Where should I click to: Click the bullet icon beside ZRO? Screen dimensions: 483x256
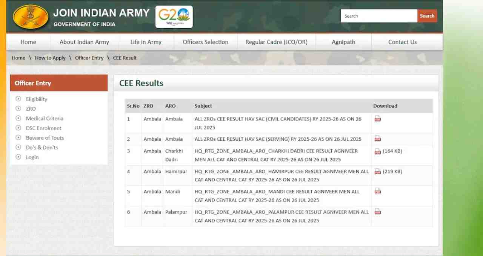click(x=18, y=108)
